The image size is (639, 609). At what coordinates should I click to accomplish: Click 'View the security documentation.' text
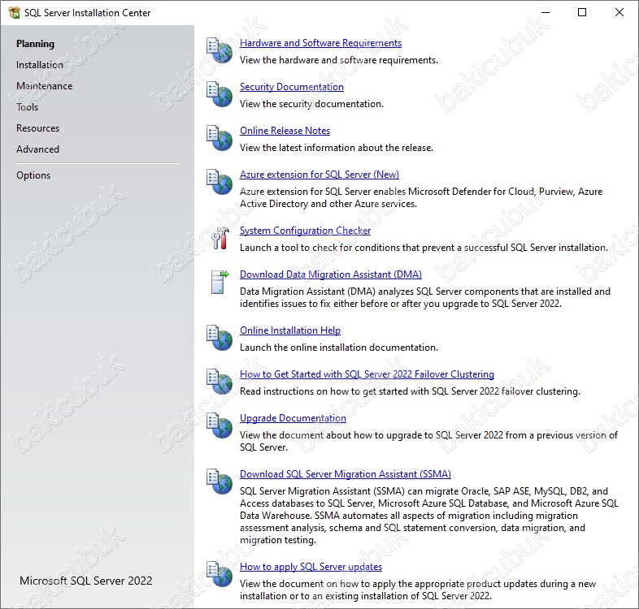coord(311,104)
